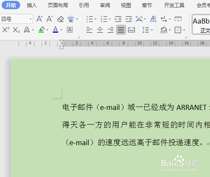Switch to the 插入 tab

pyautogui.click(x=32, y=5)
